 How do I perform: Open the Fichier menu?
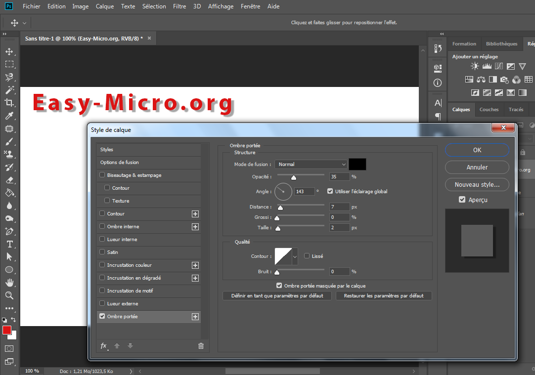click(x=31, y=6)
